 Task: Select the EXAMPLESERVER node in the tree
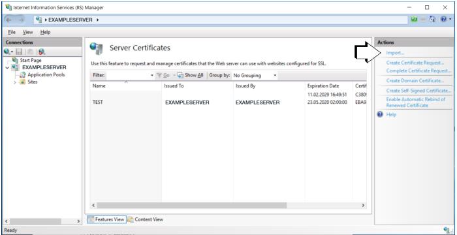click(44, 67)
